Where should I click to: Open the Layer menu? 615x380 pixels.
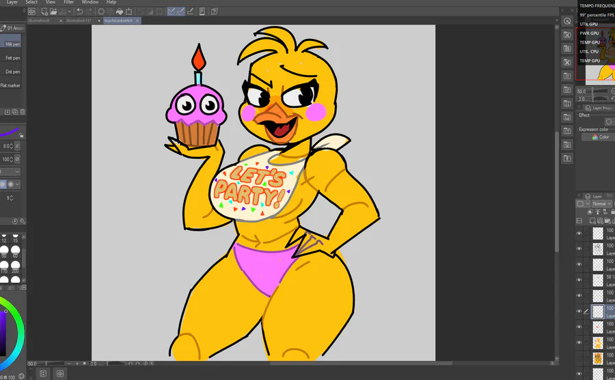click(12, 2)
